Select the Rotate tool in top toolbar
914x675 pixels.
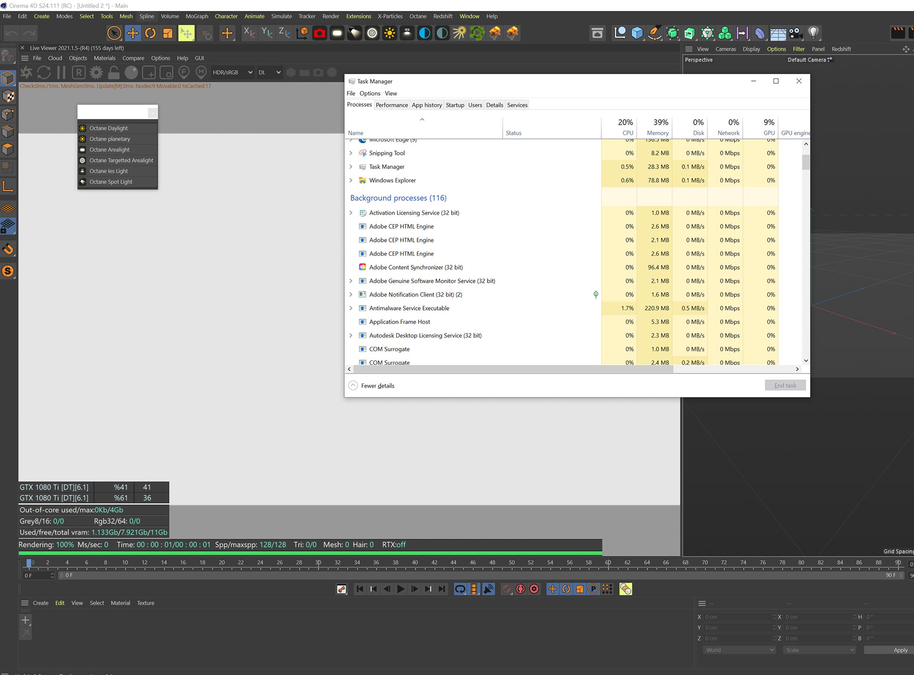(150, 33)
